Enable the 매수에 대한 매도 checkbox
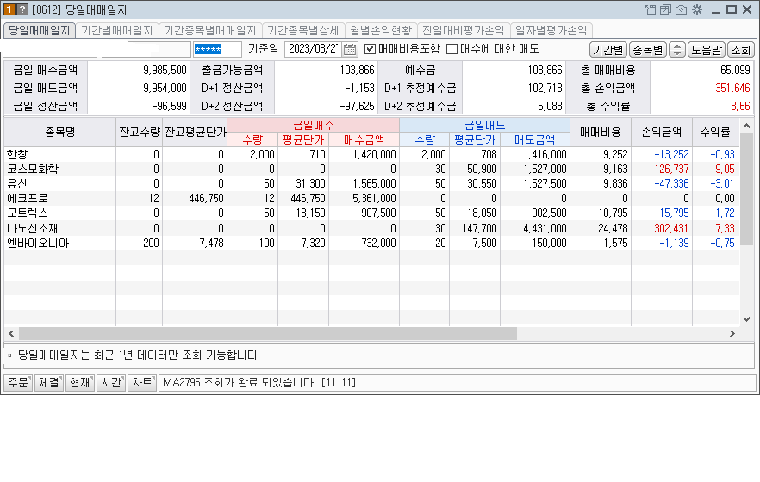This screenshot has width=760, height=482. (452, 49)
